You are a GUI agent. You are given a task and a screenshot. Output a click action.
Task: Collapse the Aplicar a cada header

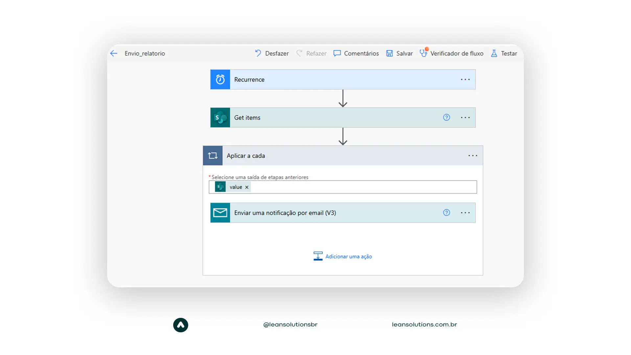click(x=343, y=155)
